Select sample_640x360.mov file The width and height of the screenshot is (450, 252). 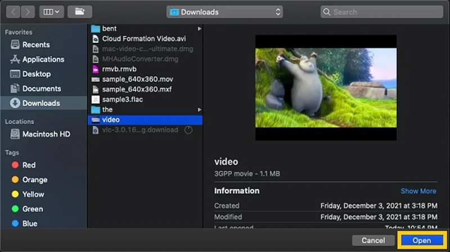(145, 79)
